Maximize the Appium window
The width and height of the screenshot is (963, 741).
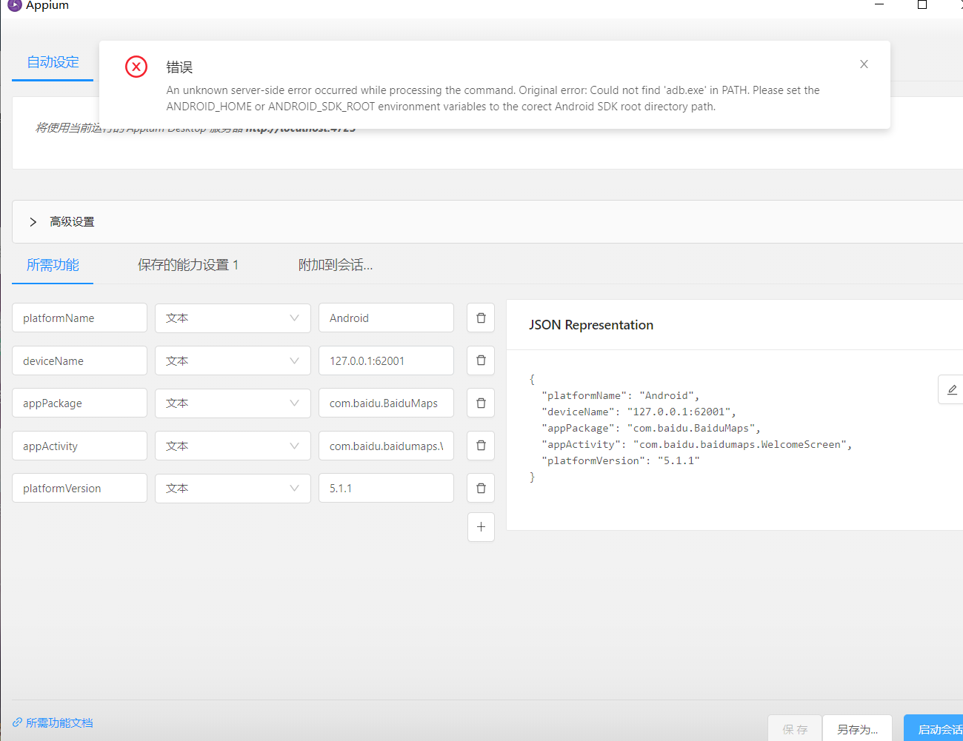tap(922, 5)
